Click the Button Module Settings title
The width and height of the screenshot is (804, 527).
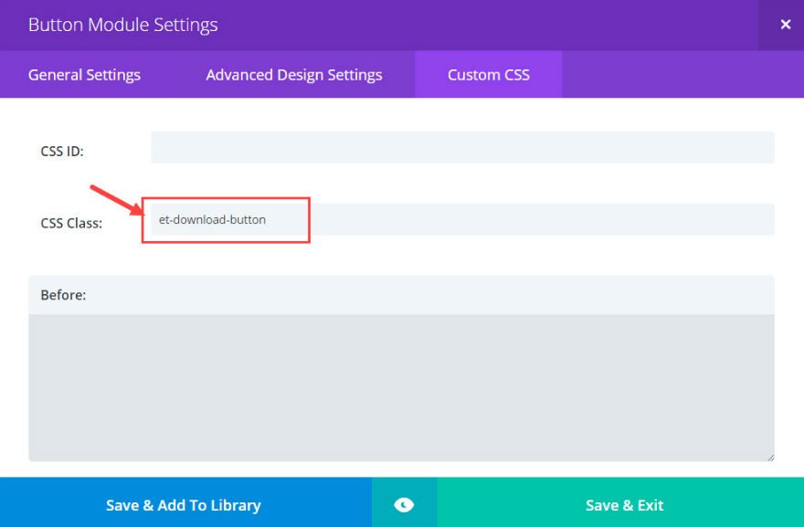pyautogui.click(x=123, y=25)
